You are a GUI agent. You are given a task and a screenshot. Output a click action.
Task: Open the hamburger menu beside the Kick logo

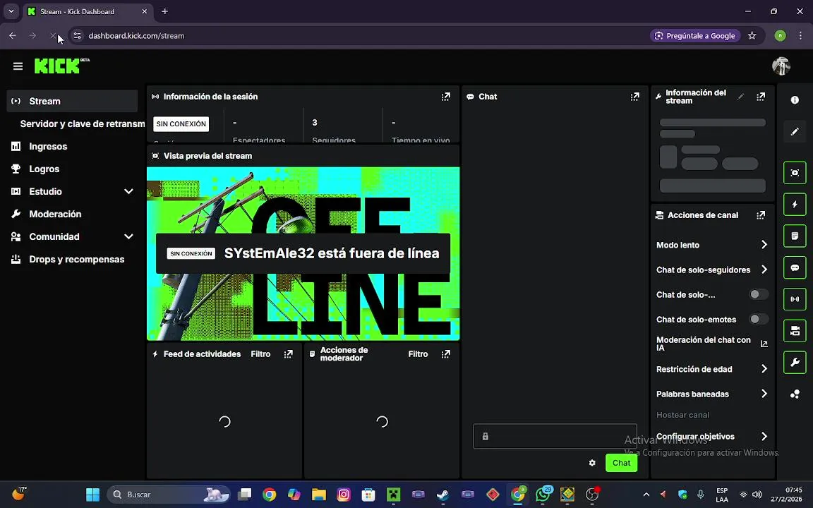click(x=18, y=66)
